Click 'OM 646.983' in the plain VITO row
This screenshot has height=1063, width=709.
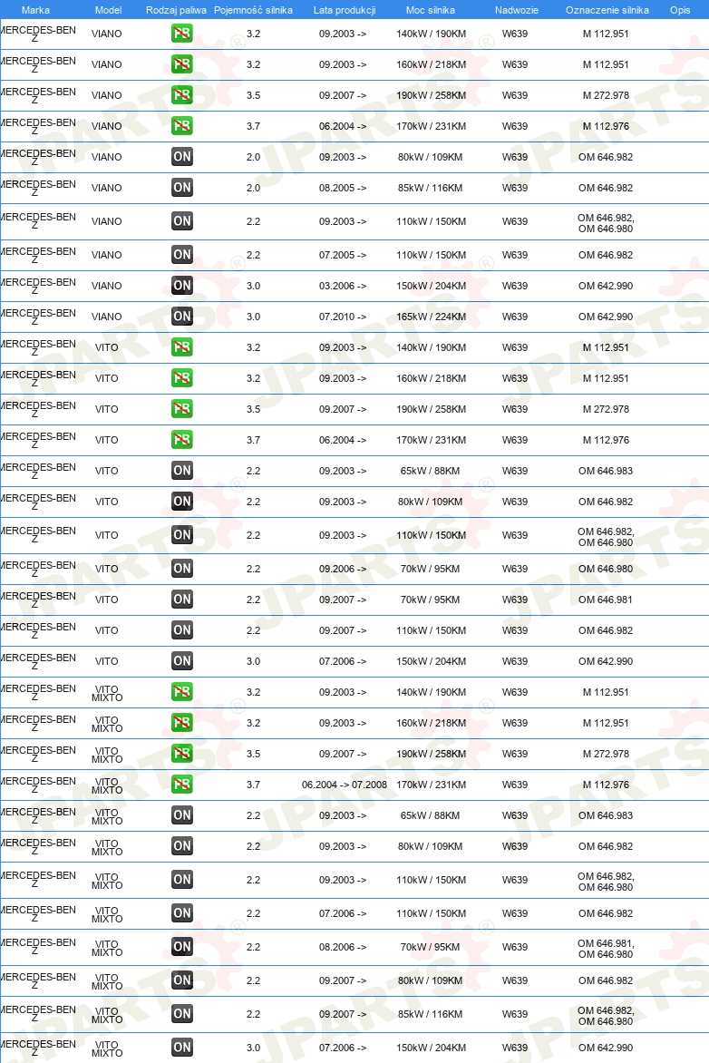pos(606,471)
